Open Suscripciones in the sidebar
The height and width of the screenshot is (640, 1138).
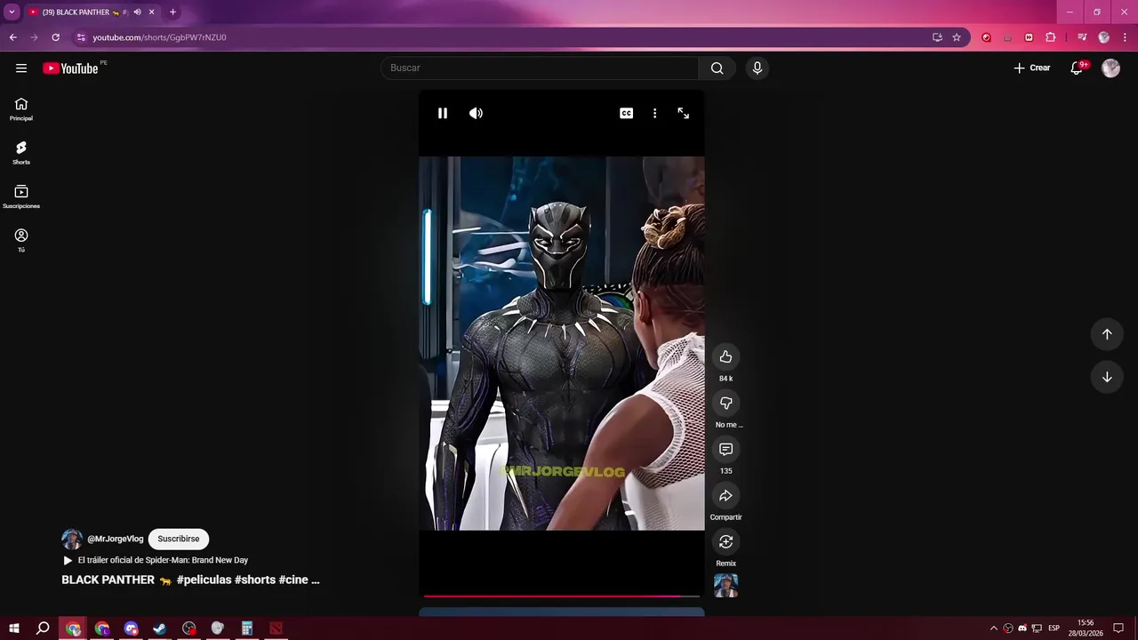[x=21, y=196]
